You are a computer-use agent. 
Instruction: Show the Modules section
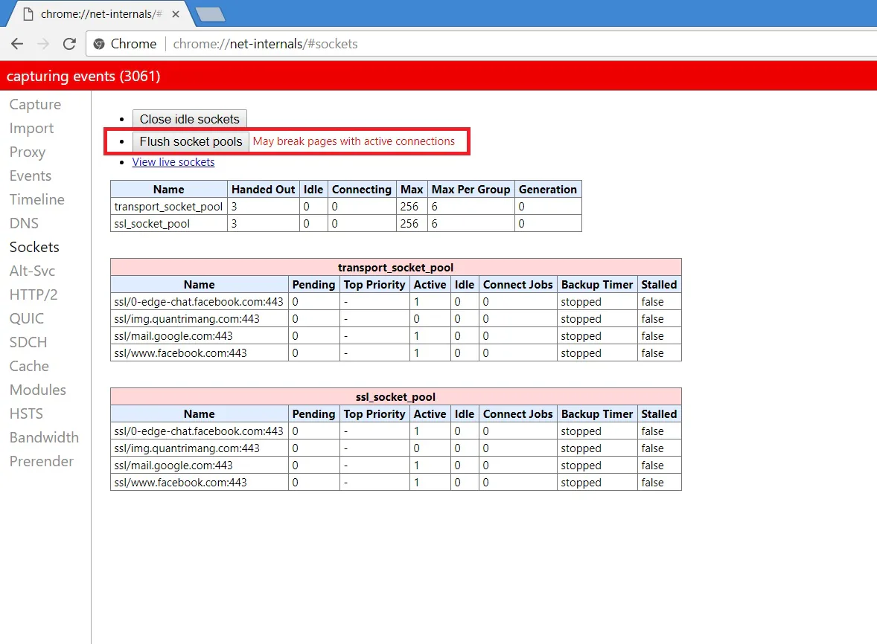(x=37, y=390)
